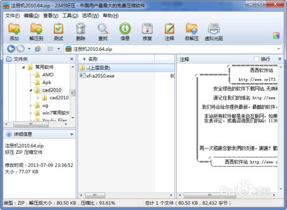Select the xf-a2010.exe file row
The image size is (287, 210).
(x=127, y=76)
